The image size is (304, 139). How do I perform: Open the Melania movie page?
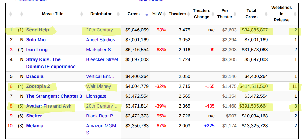click(x=35, y=126)
